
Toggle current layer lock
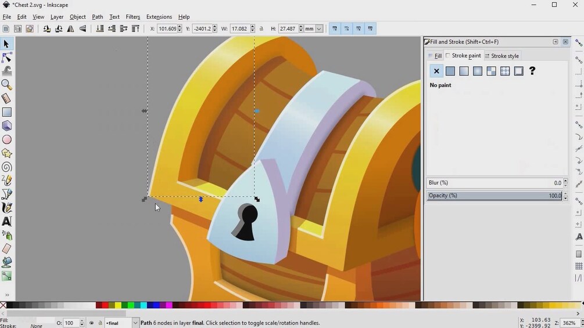(100, 323)
